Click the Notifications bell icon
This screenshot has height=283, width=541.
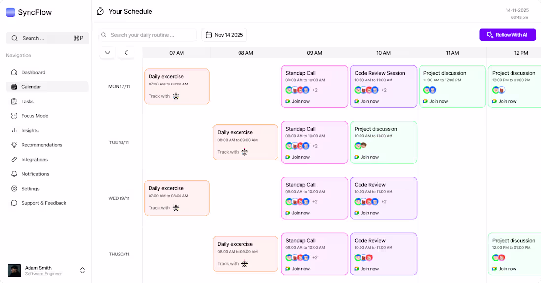click(14, 174)
